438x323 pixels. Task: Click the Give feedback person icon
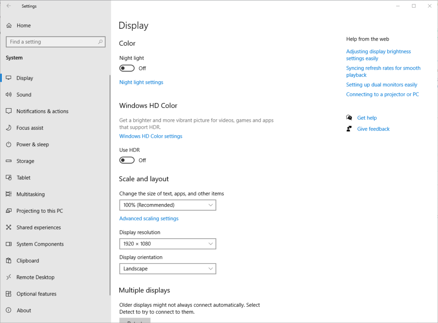point(349,129)
